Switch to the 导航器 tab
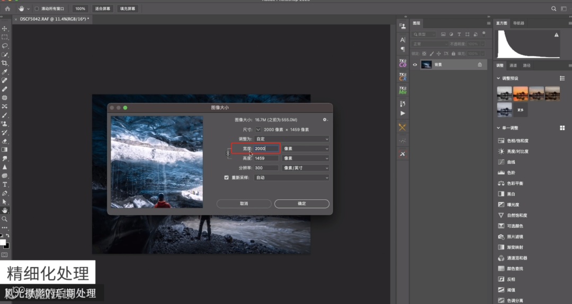 [x=519, y=23]
